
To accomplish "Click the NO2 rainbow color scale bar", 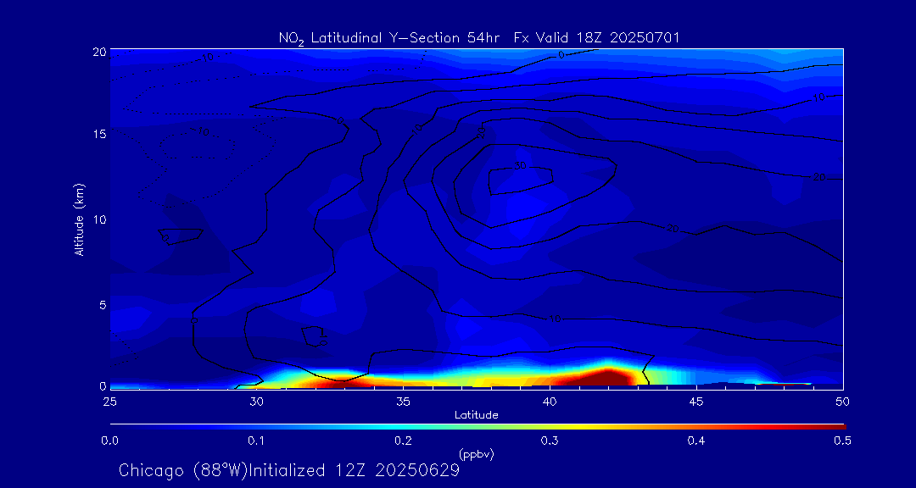I will pos(478,427).
